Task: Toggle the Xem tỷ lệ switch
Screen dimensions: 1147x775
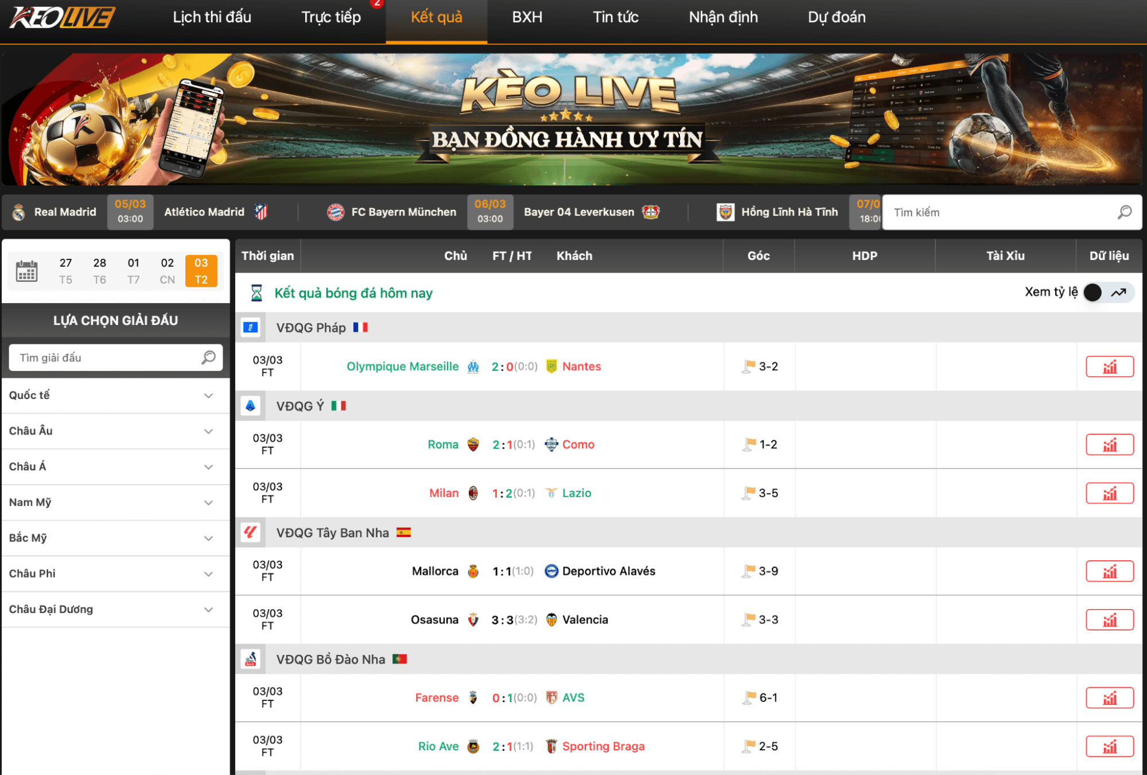Action: (x=1107, y=292)
